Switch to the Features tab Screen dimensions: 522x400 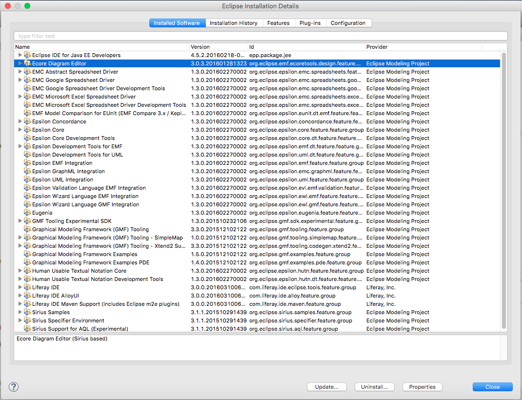278,23
